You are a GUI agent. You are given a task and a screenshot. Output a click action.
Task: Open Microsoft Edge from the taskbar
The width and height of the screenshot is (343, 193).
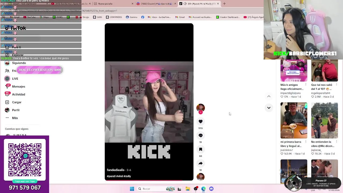coord(203,189)
